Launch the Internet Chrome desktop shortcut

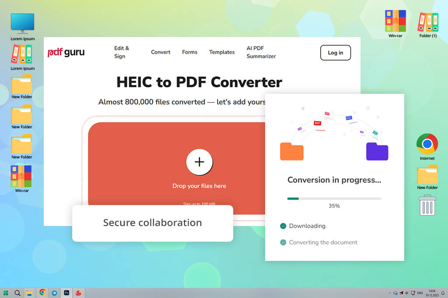click(x=427, y=147)
